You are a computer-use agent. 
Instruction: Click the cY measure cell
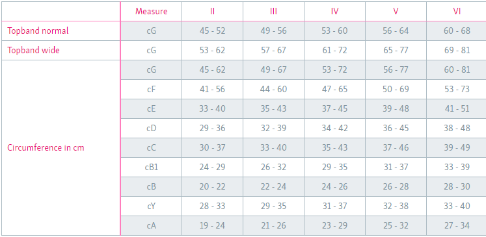(x=151, y=206)
